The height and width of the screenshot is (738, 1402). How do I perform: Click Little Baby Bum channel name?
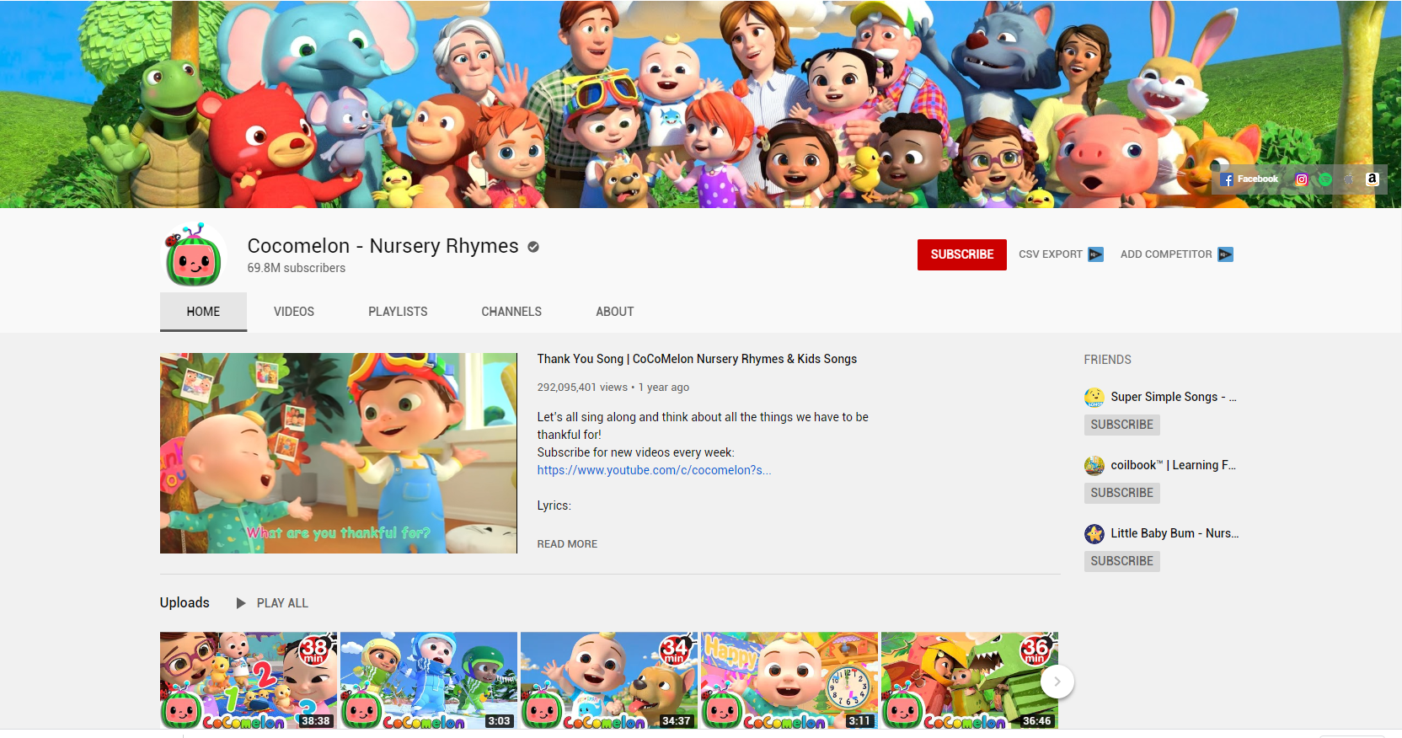[x=1175, y=533]
